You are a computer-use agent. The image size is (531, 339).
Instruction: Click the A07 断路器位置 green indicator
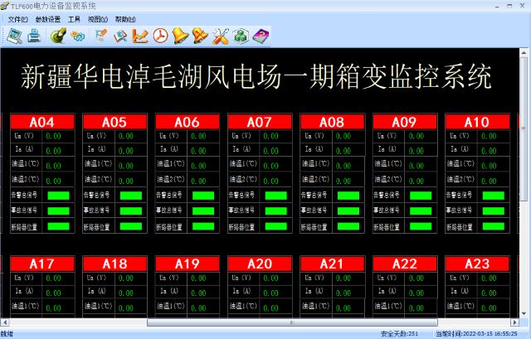(x=275, y=225)
